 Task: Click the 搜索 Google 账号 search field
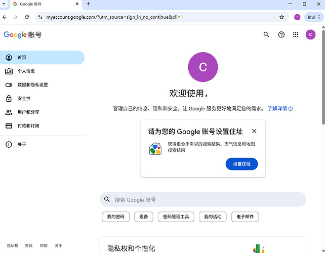(202, 199)
